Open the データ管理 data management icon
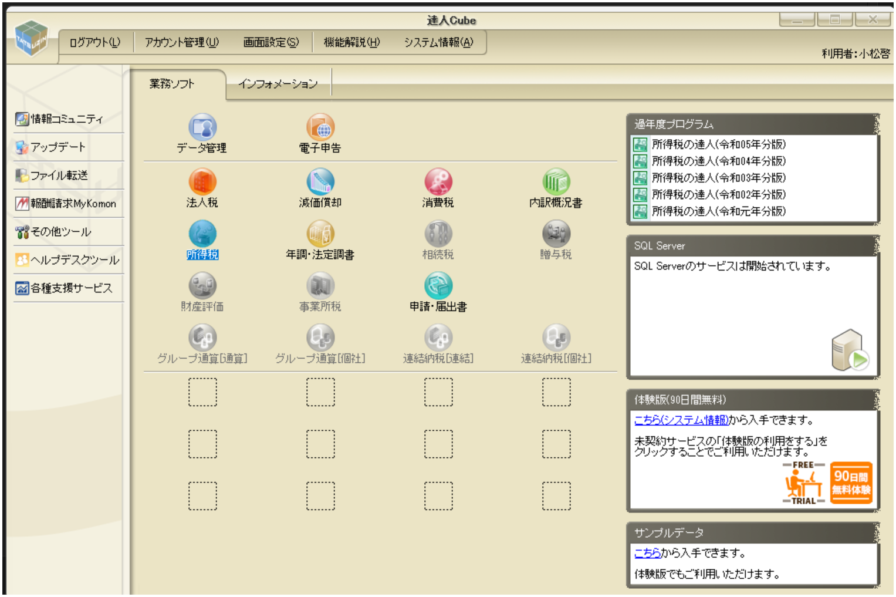Viewport: 896px width, 597px height. (x=202, y=127)
